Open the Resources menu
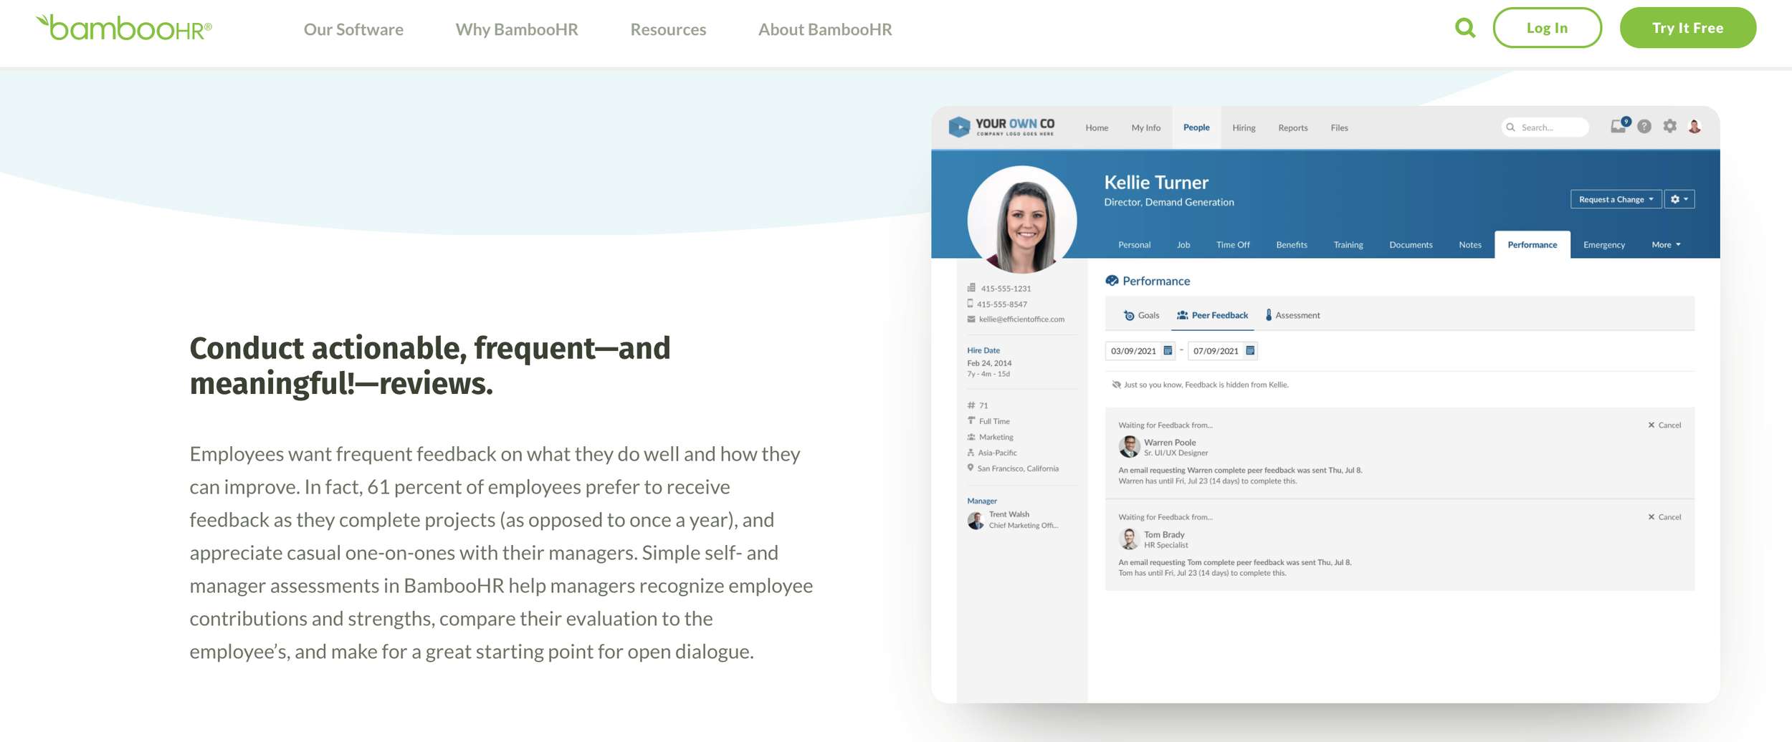Viewport: 1792px width, 742px height. point(668,29)
